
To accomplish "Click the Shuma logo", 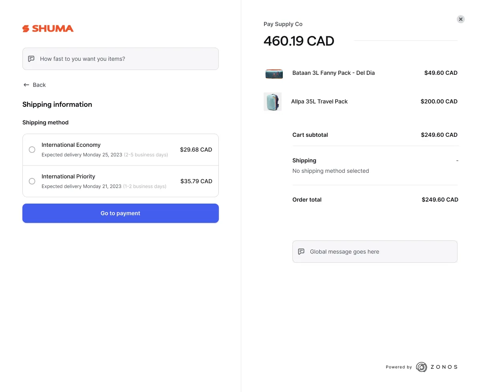I will click(x=48, y=28).
